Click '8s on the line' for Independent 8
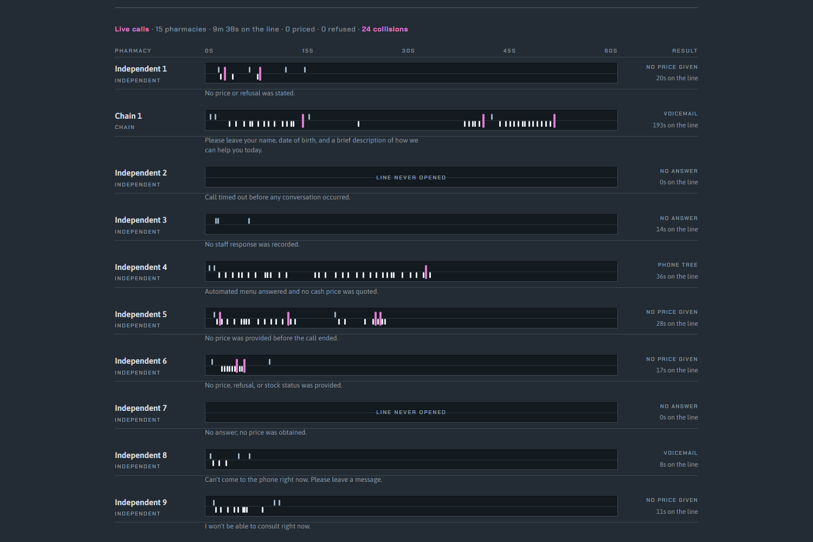 click(679, 464)
